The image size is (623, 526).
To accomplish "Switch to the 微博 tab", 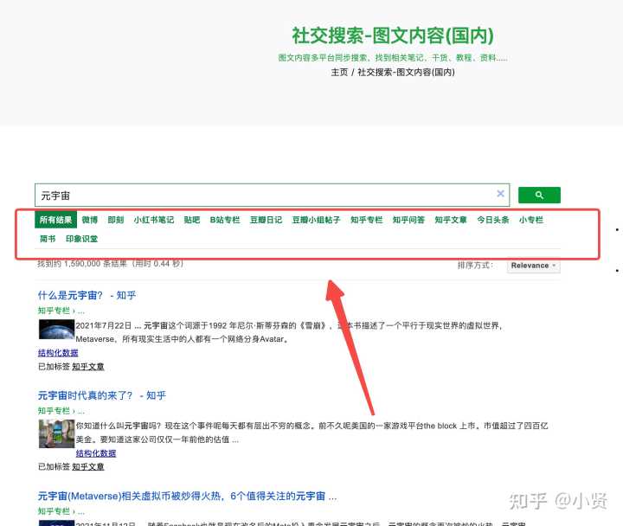I will [x=90, y=220].
